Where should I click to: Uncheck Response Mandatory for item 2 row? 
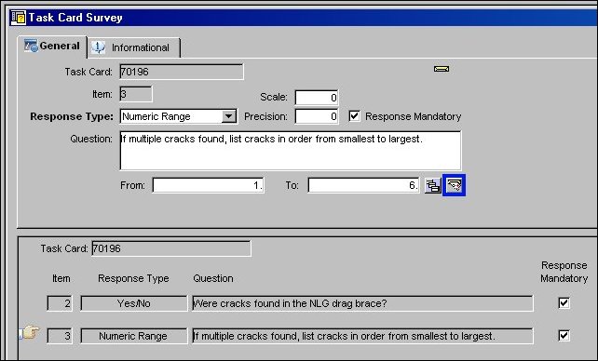click(x=564, y=303)
